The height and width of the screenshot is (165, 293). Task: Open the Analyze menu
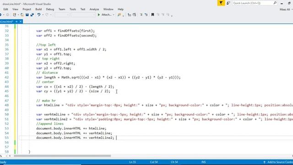click(94, 9)
